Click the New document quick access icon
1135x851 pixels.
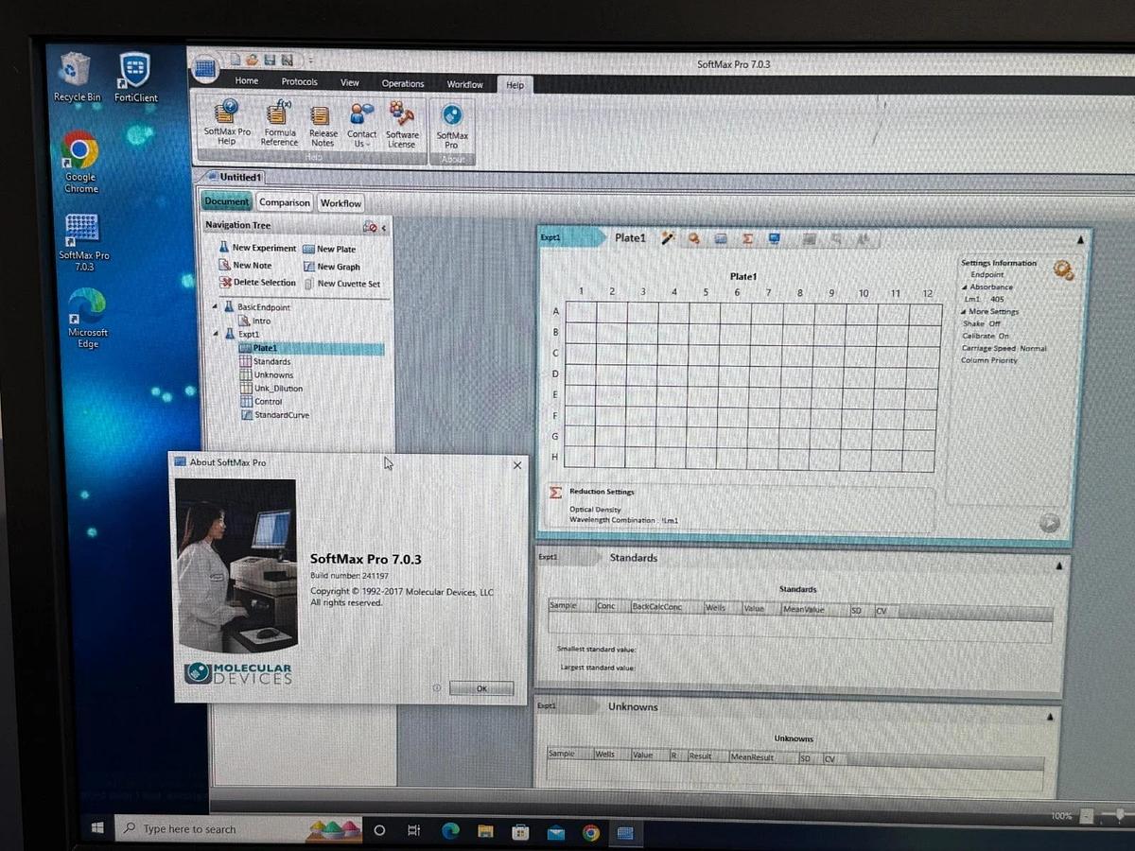[x=236, y=60]
